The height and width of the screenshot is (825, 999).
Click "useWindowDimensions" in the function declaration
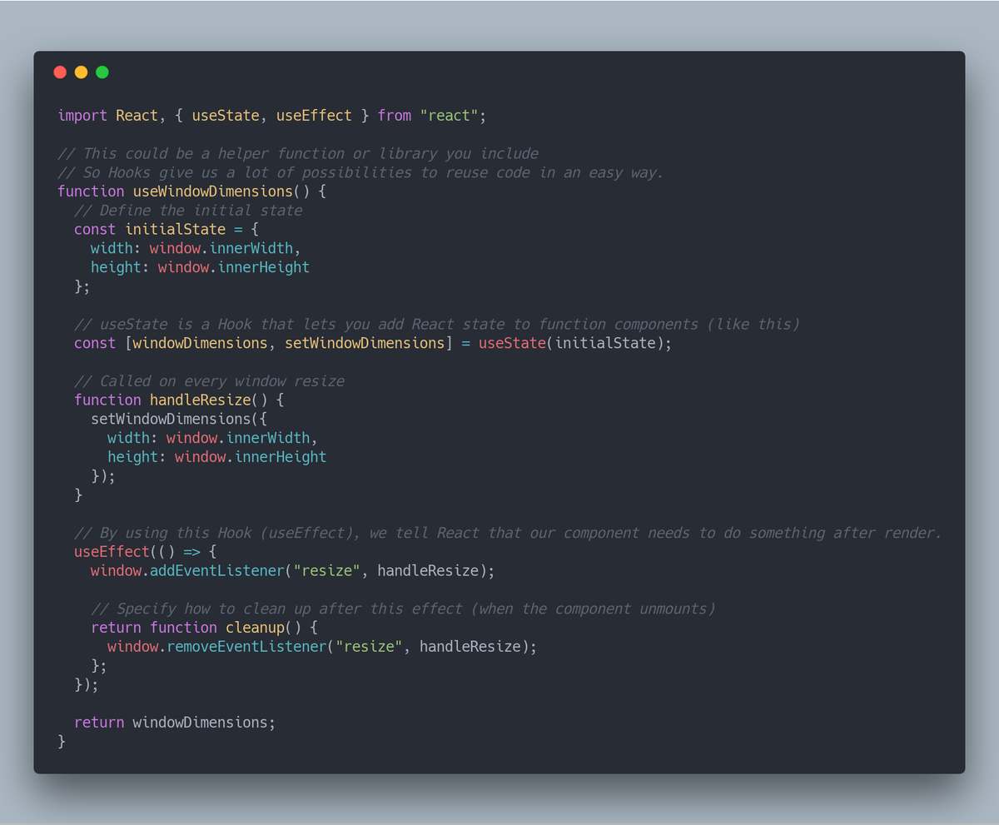point(213,191)
